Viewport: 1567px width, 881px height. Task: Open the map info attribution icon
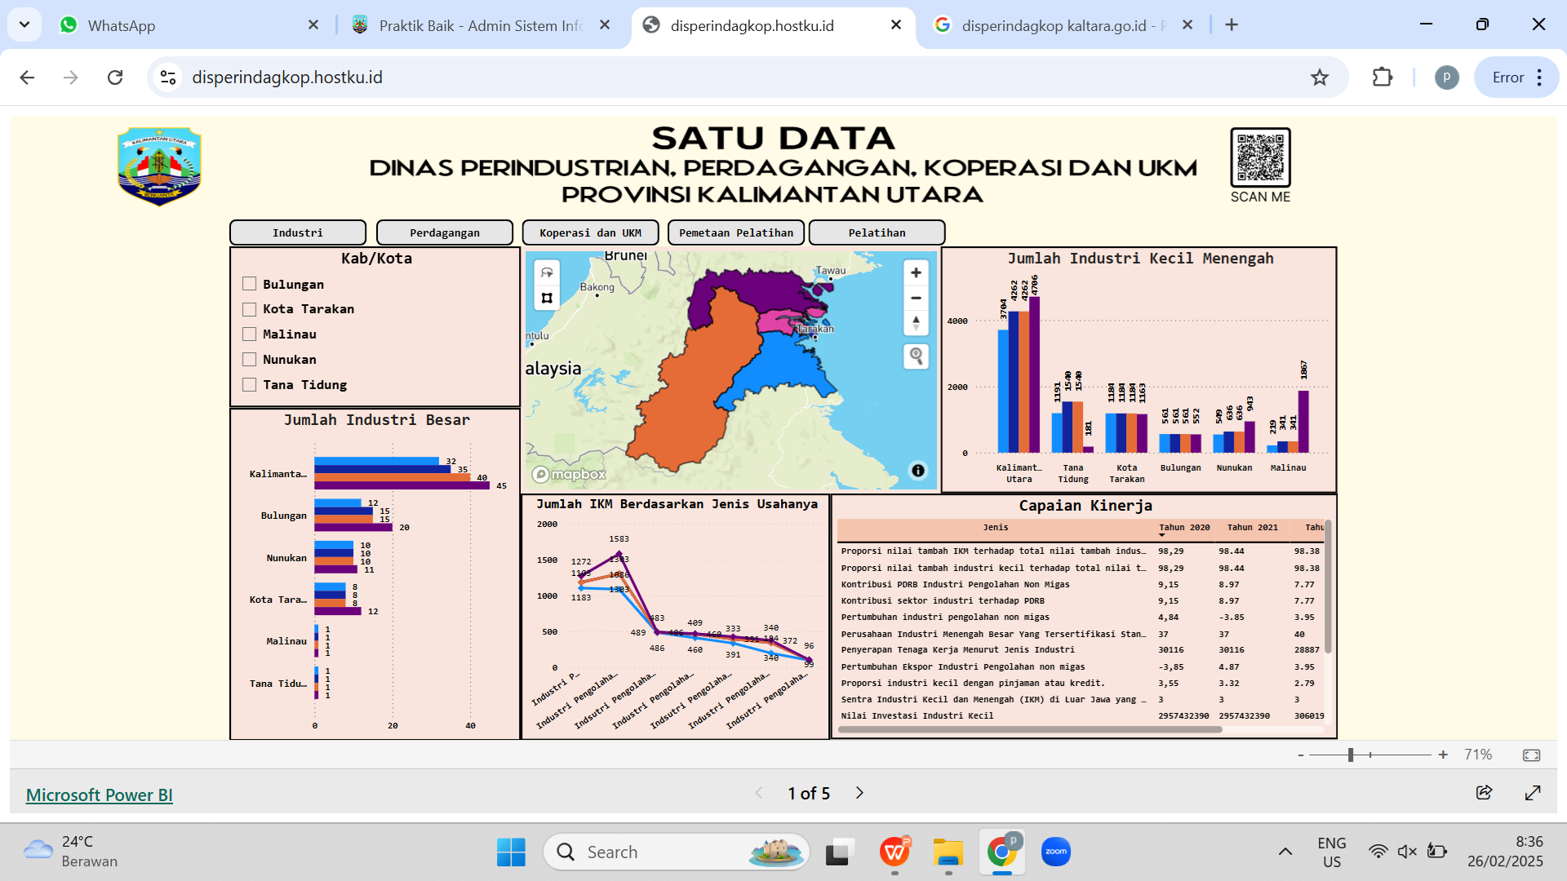pos(917,471)
